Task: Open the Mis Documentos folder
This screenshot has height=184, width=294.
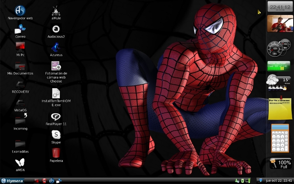Action: click(20, 66)
